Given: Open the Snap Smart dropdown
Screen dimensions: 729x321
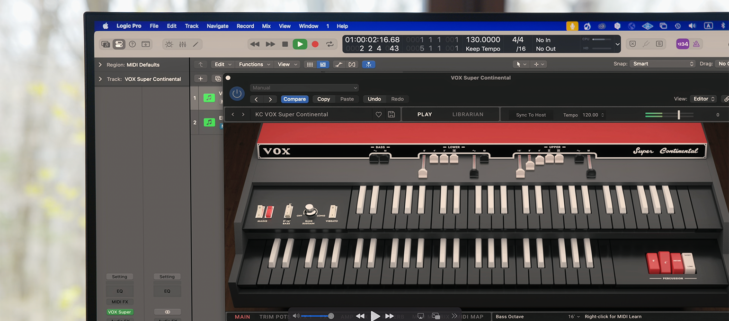Looking at the screenshot, I should [x=662, y=64].
